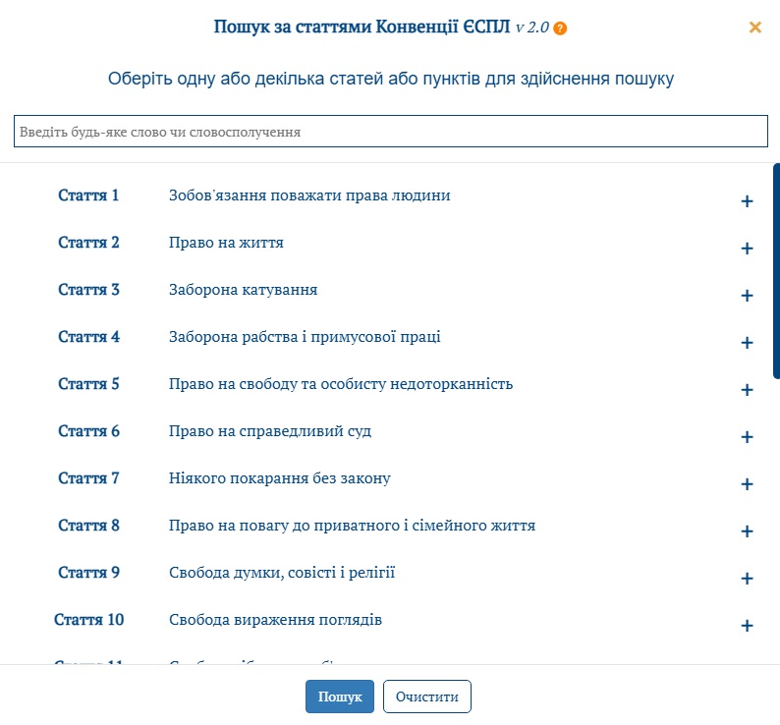The width and height of the screenshot is (780, 725).
Task: Select the Стаття 9 label
Action: click(88, 572)
